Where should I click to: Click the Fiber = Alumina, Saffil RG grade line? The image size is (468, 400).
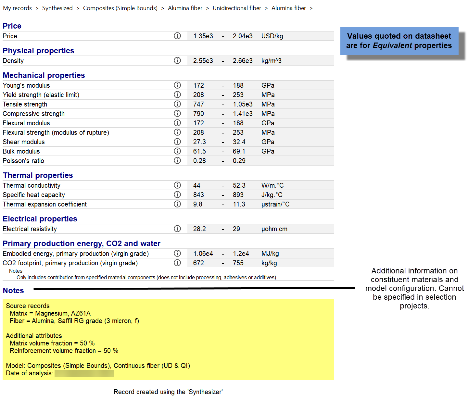[74, 321]
